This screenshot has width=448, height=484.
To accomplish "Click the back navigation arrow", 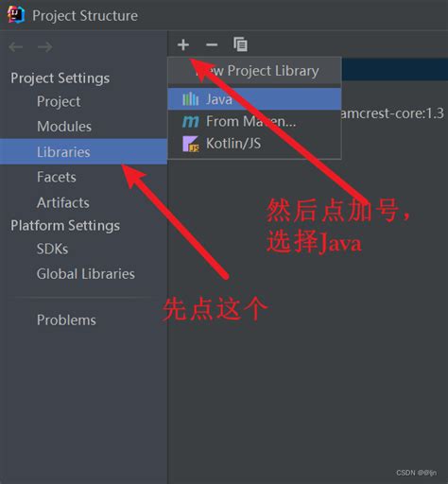I will tap(16, 47).
